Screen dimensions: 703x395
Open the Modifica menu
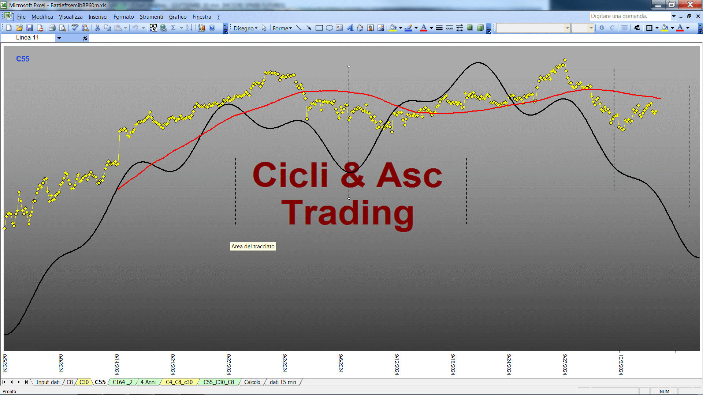coord(42,17)
